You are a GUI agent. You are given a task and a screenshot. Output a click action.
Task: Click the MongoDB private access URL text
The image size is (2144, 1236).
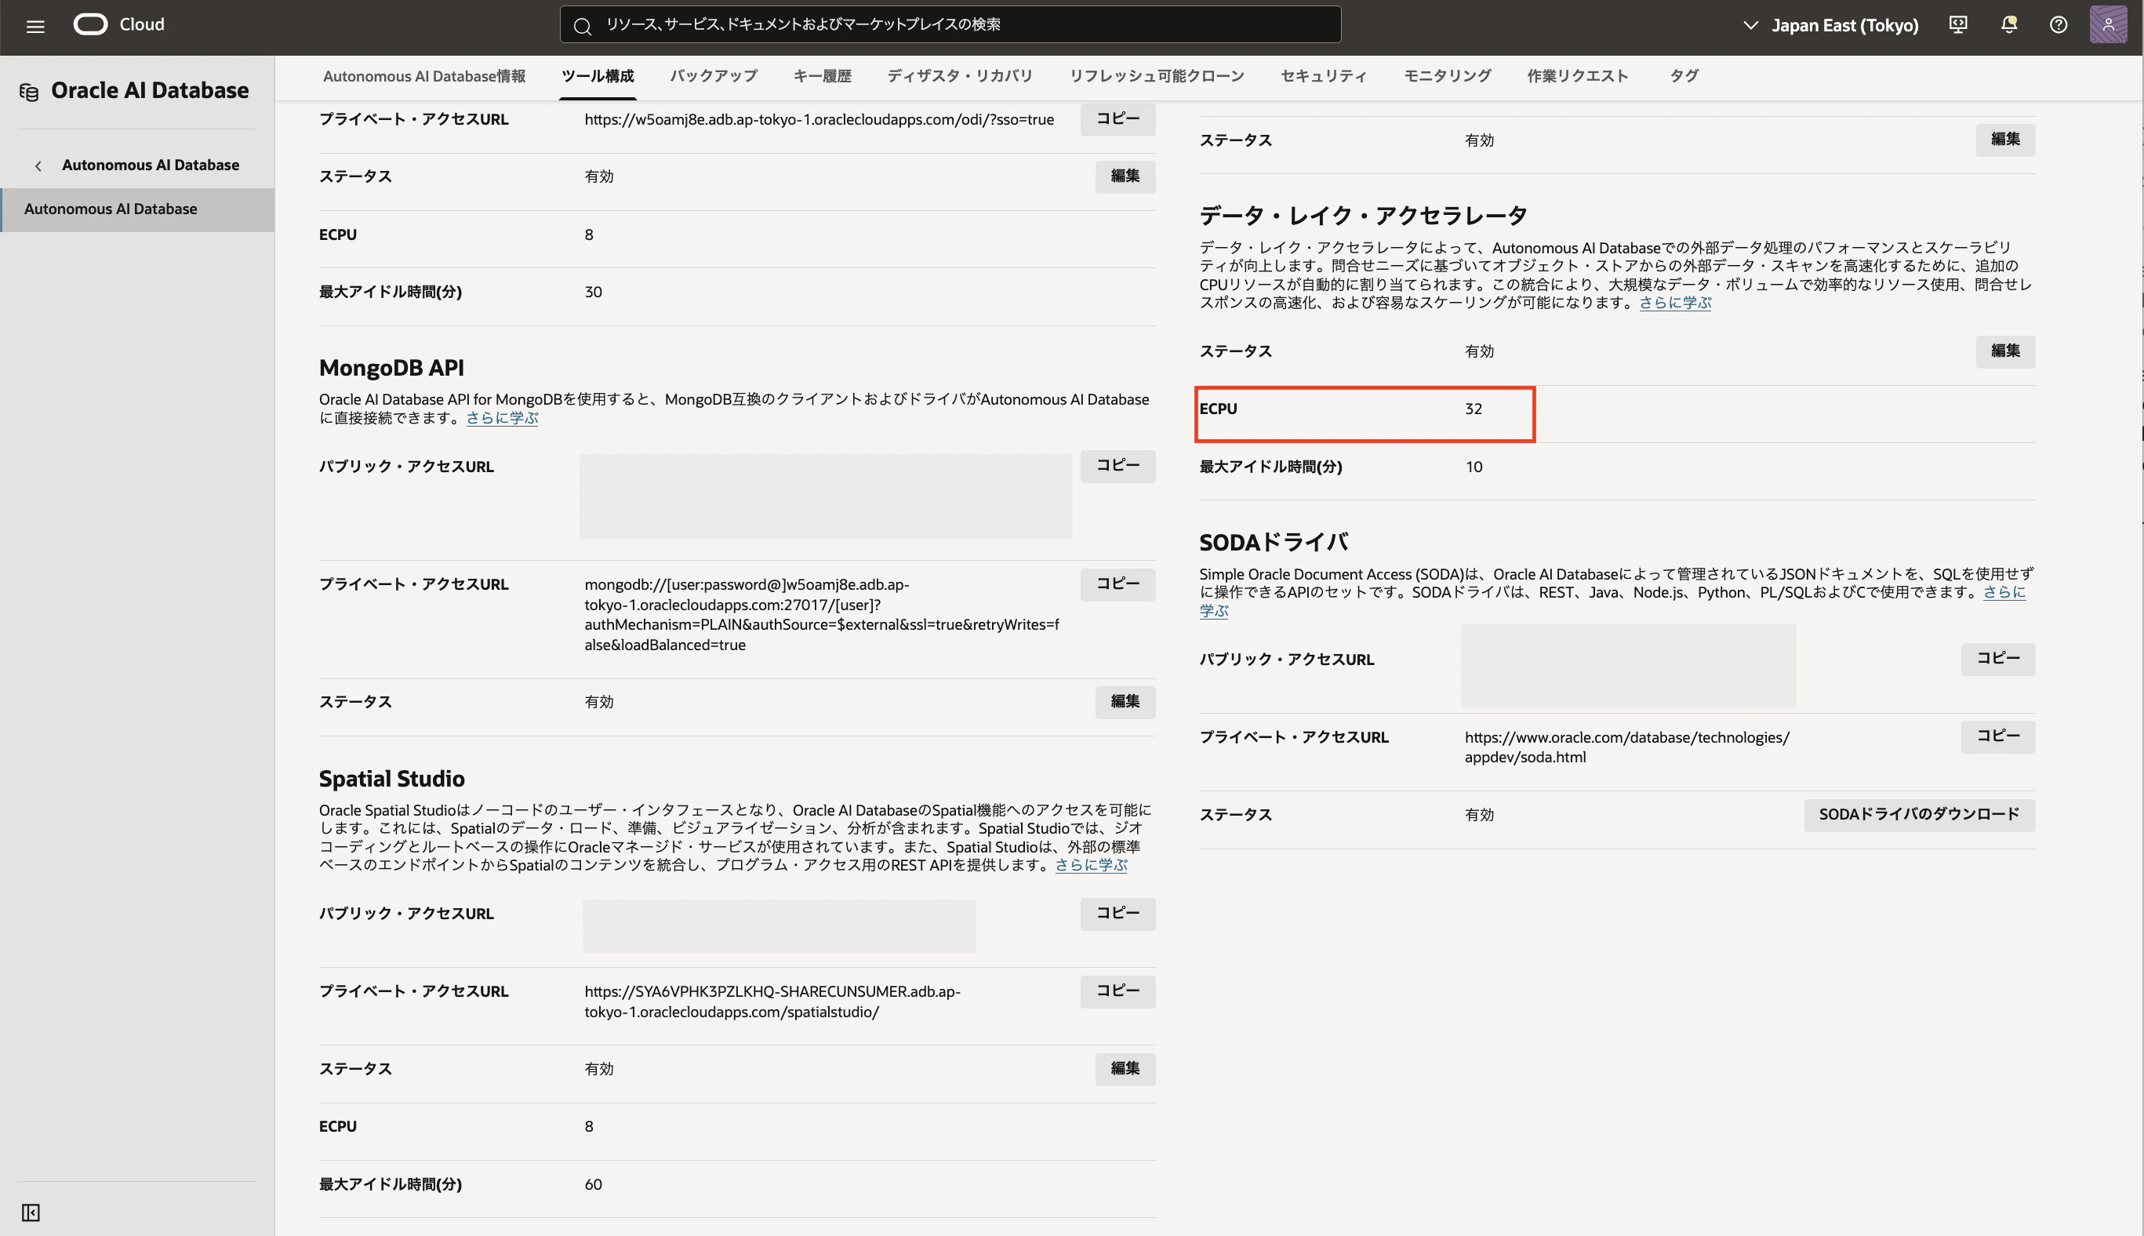[822, 615]
